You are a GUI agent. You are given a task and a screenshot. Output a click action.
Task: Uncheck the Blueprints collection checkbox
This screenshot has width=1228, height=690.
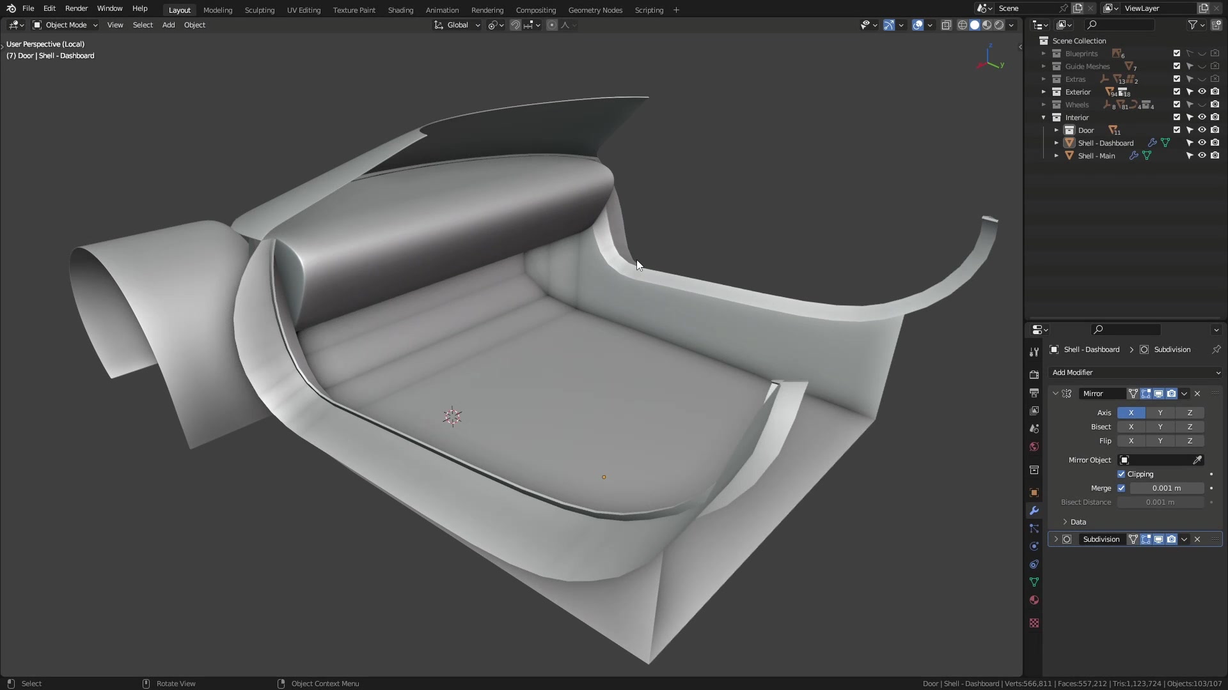(x=1177, y=54)
